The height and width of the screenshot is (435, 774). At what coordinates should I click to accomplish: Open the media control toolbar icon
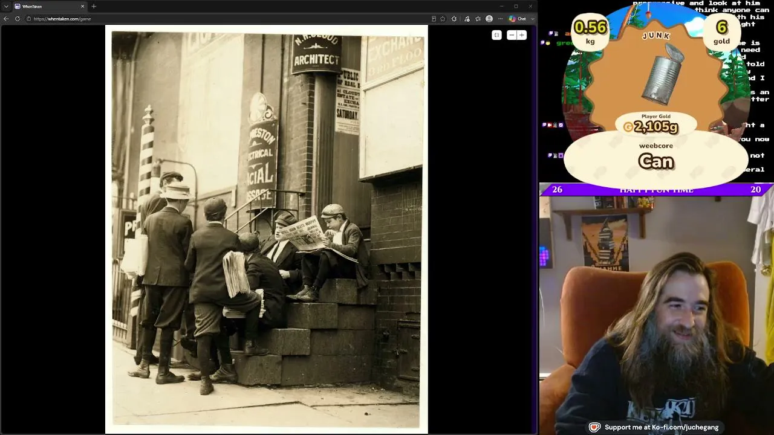466,19
